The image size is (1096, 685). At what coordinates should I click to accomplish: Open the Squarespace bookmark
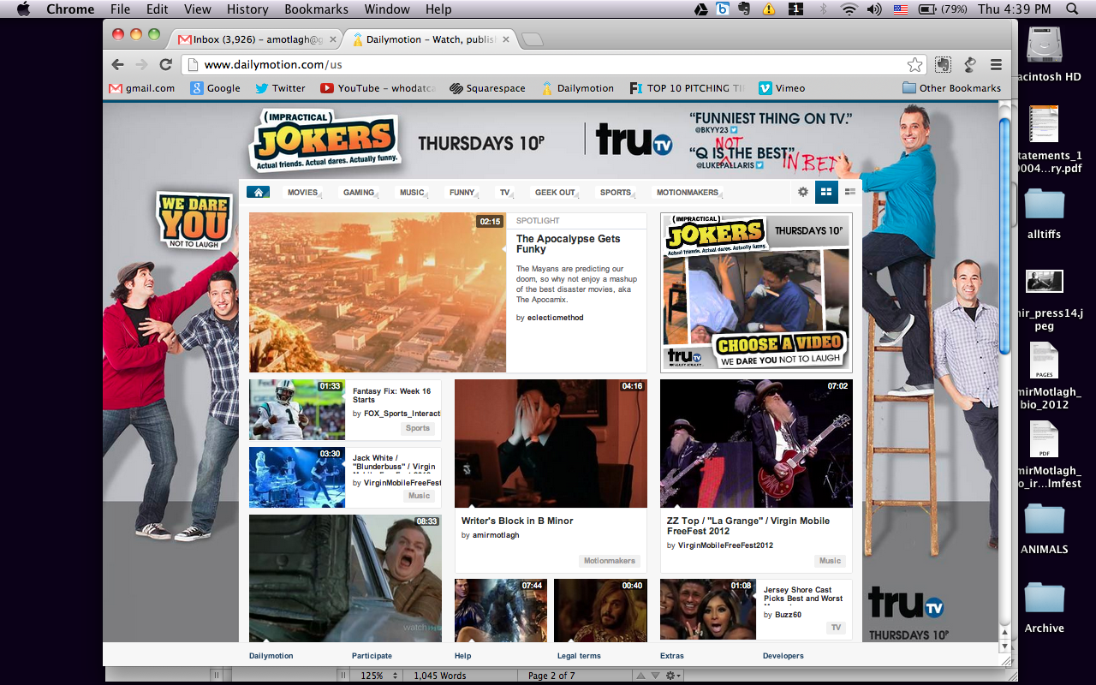pos(487,88)
